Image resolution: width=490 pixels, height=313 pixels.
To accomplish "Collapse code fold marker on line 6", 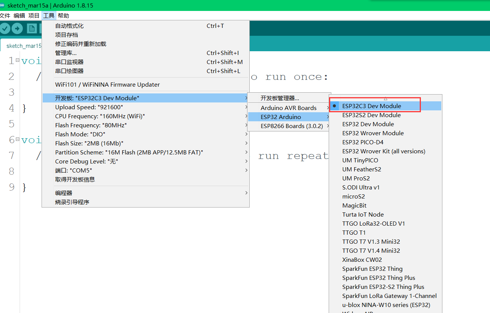I will tap(17, 139).
